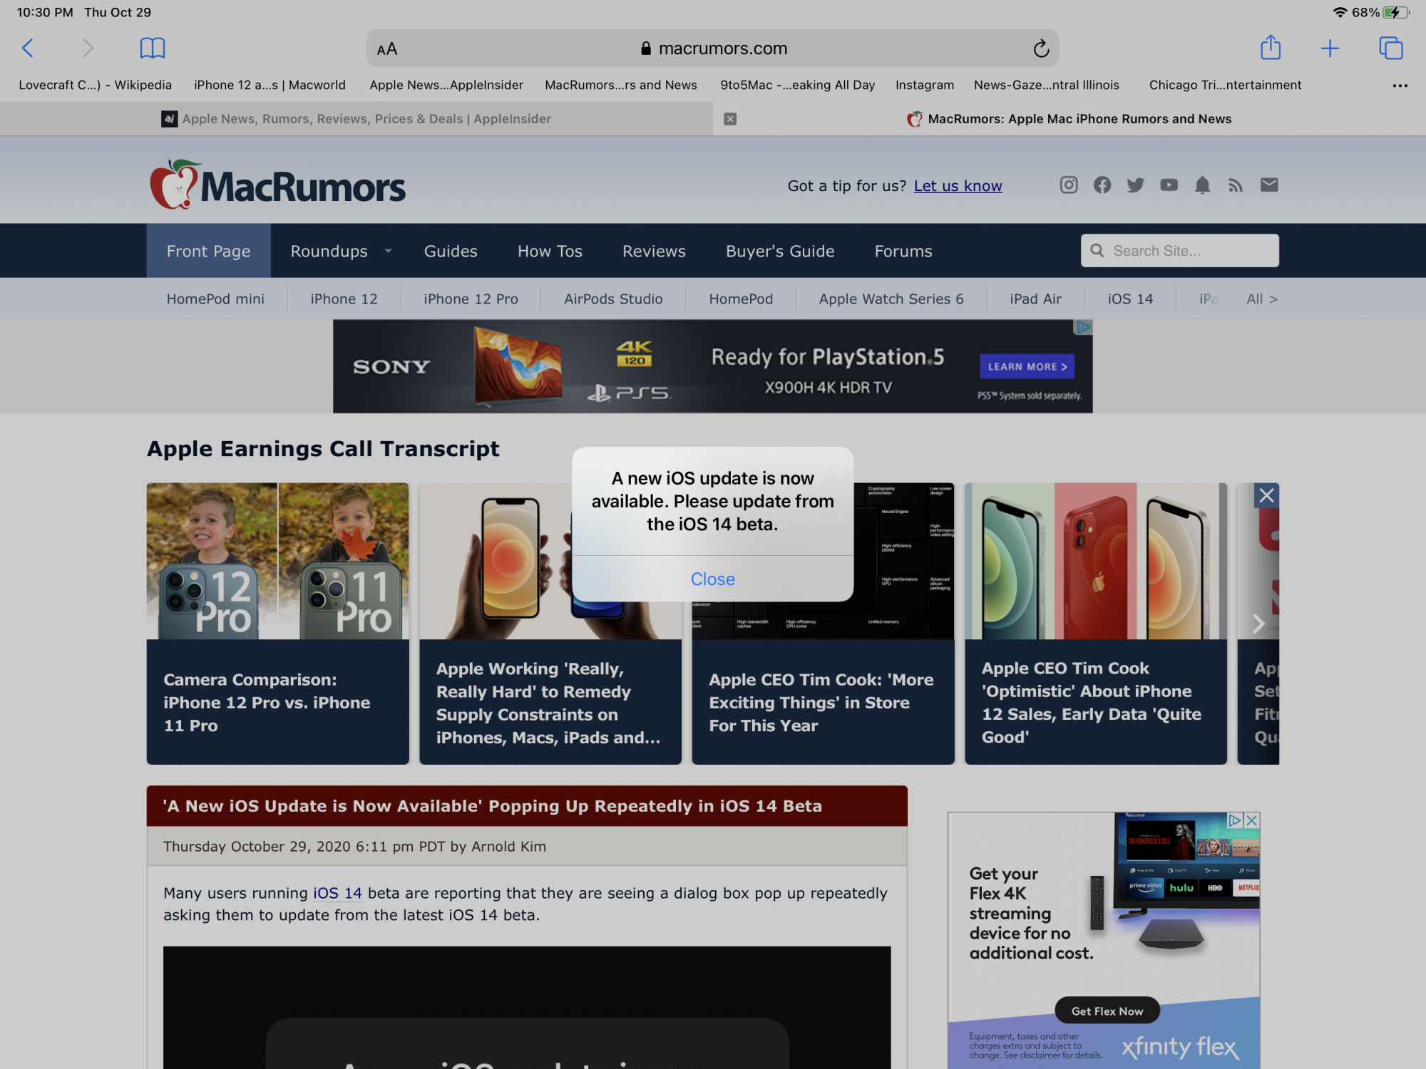Open the Buyer's Guide
1426x1069 pixels.
tap(780, 251)
